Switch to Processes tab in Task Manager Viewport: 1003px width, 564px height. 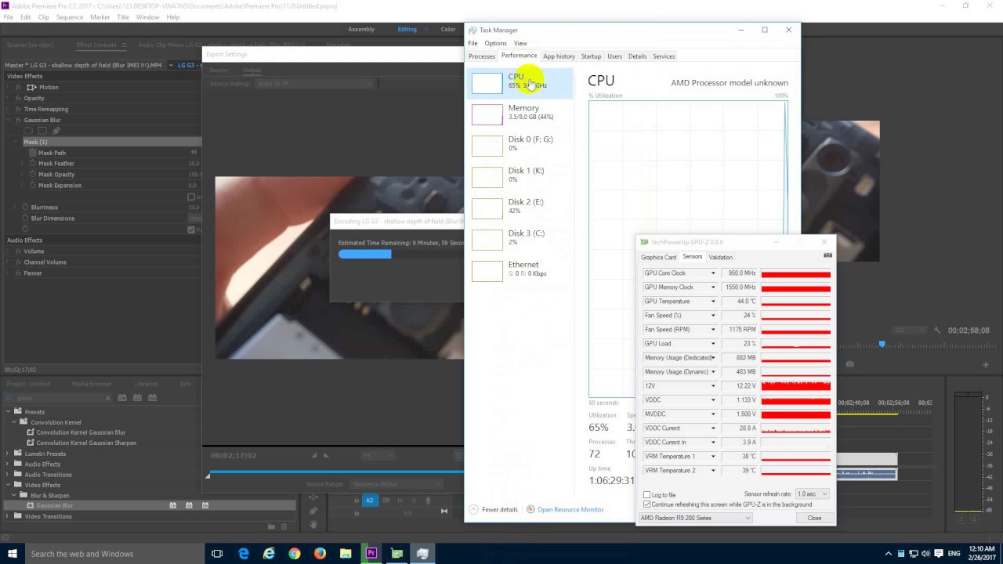pyautogui.click(x=482, y=56)
